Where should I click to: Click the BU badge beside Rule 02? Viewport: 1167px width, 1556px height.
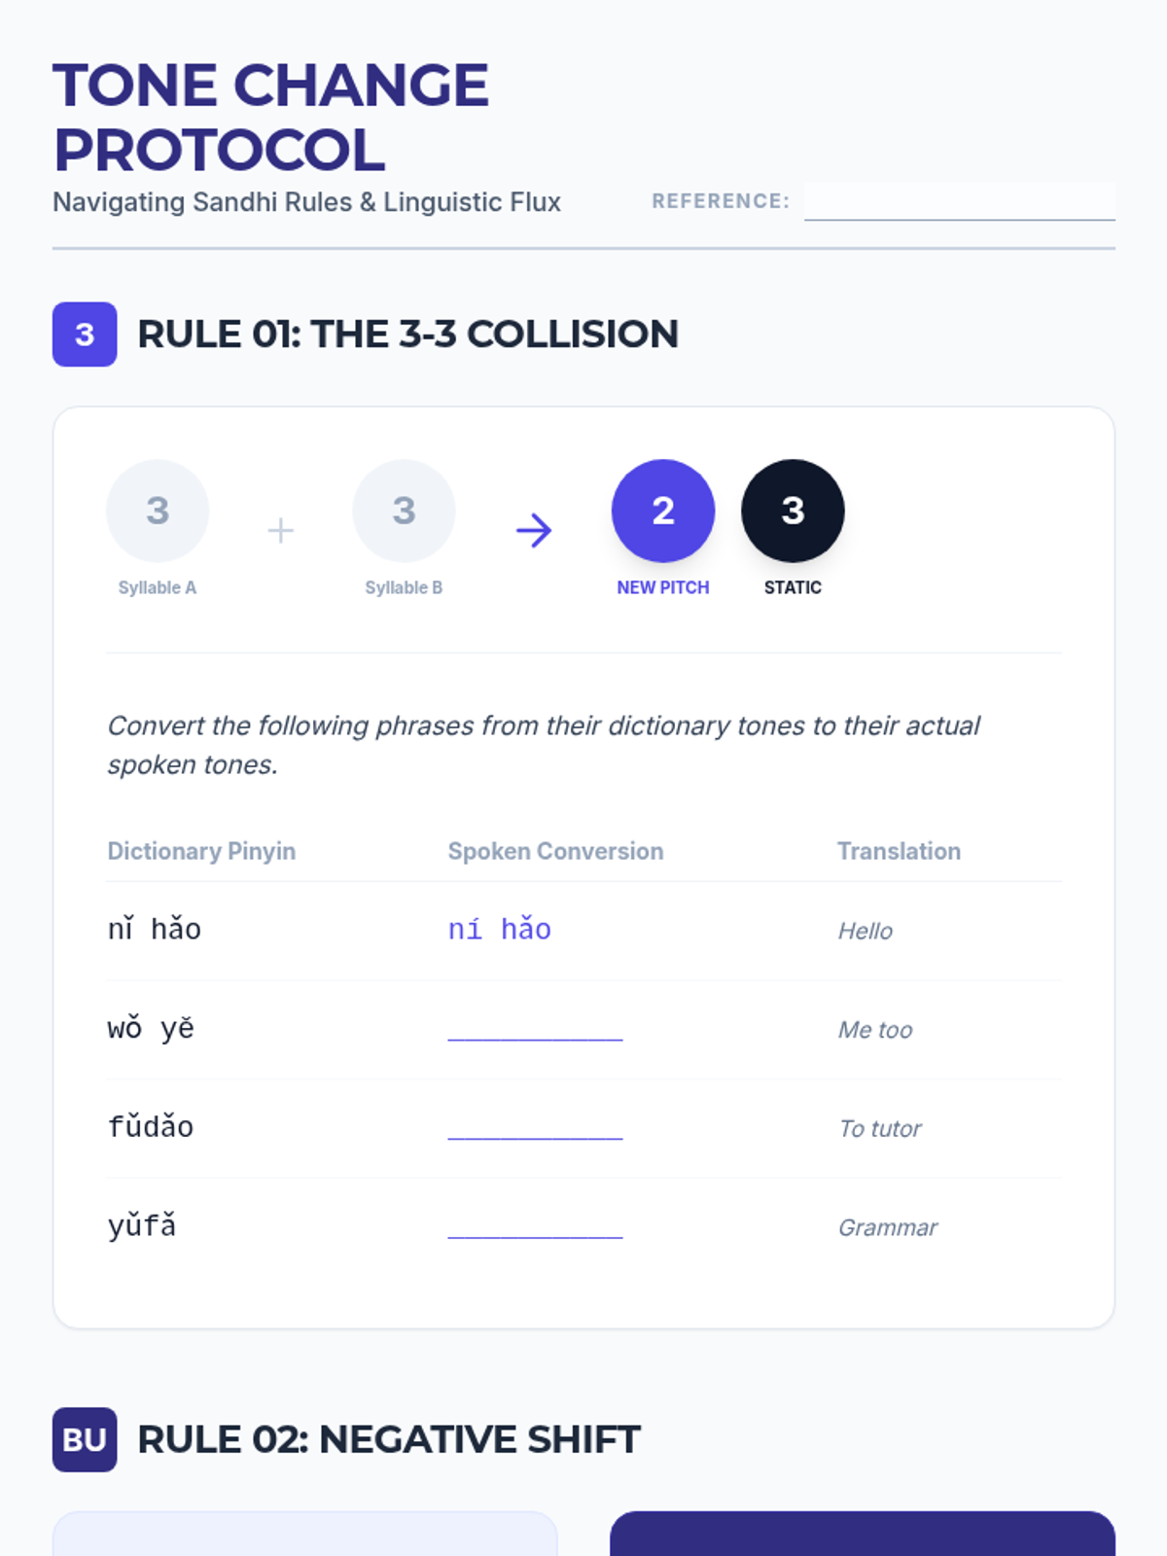pos(85,1439)
